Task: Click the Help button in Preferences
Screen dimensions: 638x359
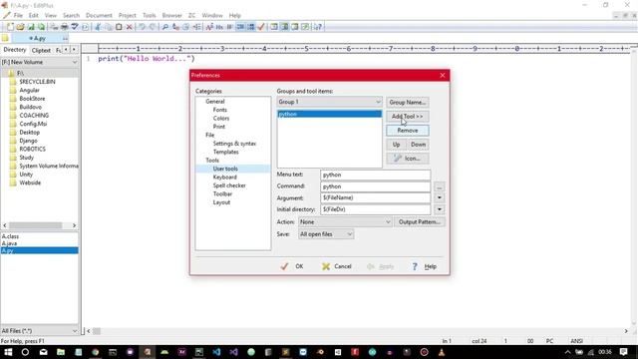Action: [425, 266]
